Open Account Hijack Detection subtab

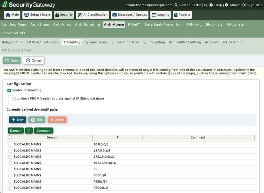coord(224,42)
